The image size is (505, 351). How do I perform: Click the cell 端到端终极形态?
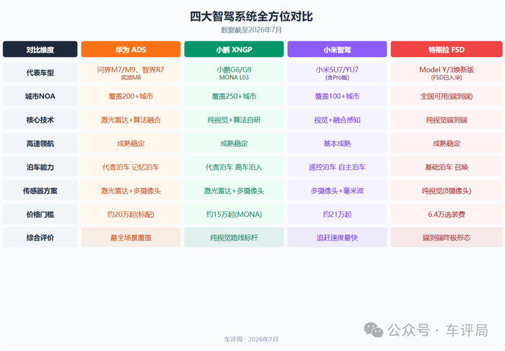pos(447,237)
